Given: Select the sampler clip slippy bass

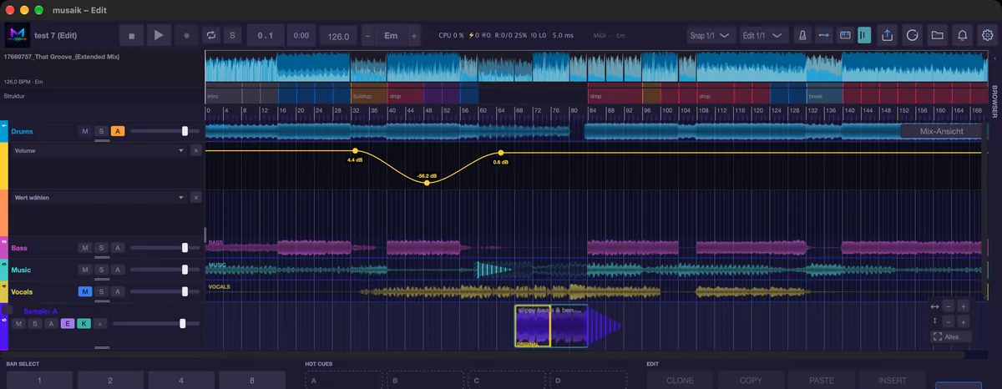Looking at the screenshot, I should click(551, 326).
